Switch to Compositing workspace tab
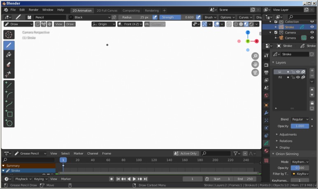Viewport: 318px width, 189px height. click(131, 11)
